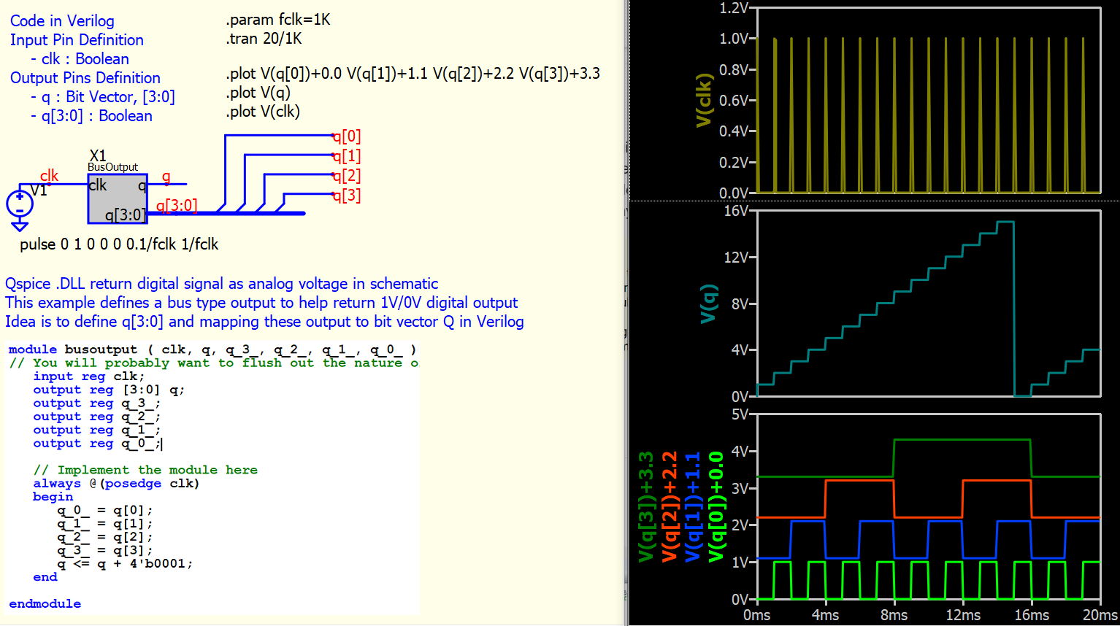Click the .plot V(q) directive
Viewport: 1120px width, 626px height.
point(258,93)
